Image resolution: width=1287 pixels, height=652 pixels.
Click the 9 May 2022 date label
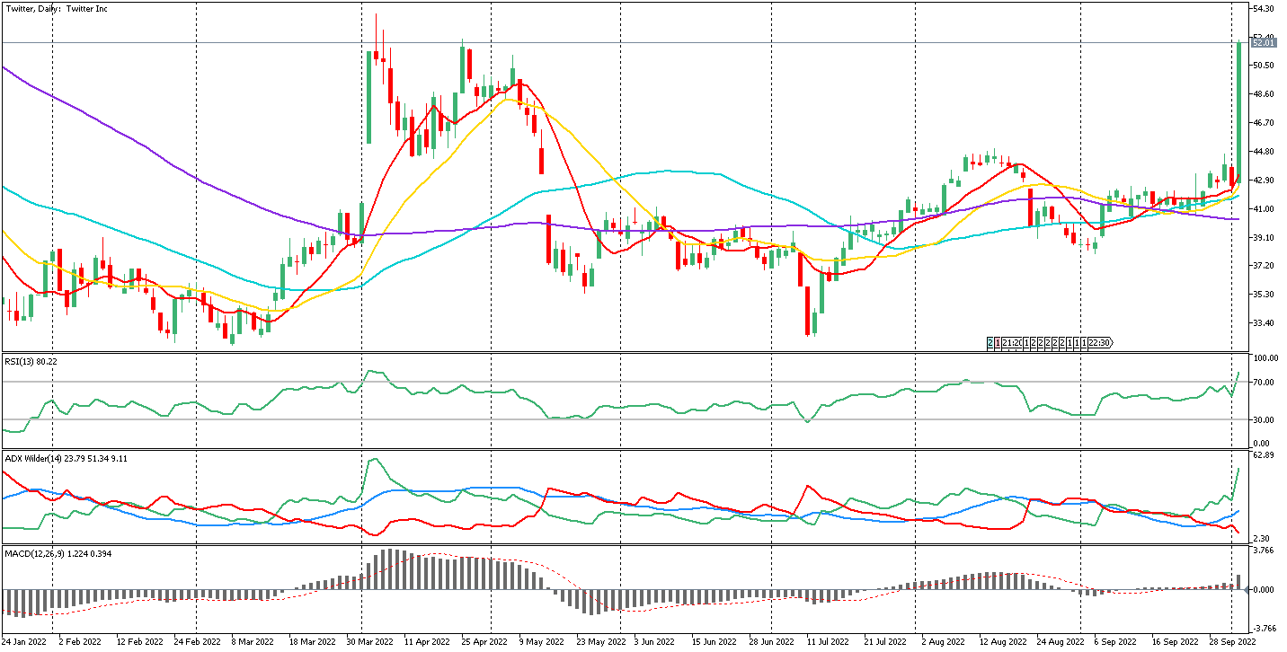[x=541, y=642]
